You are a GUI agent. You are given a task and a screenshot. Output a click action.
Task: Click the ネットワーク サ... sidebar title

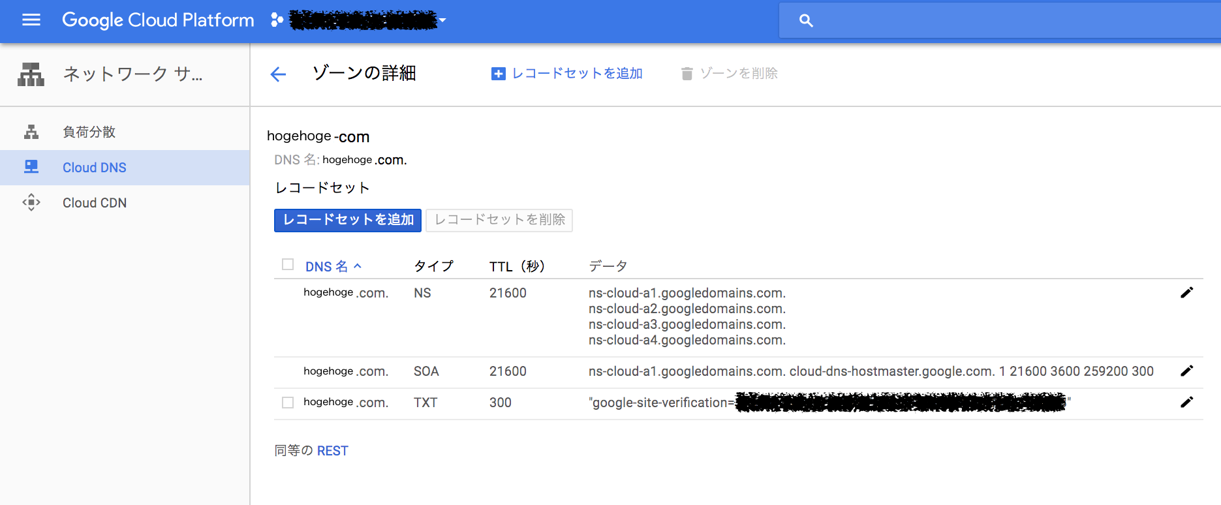(x=132, y=74)
